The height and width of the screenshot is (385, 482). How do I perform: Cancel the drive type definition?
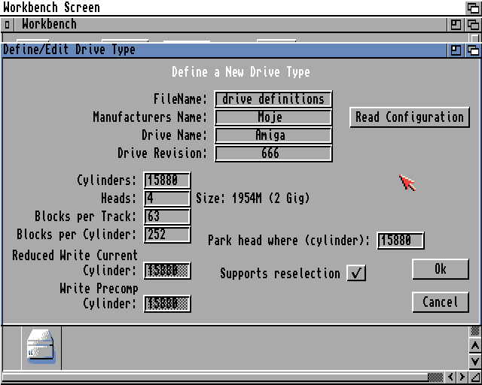click(441, 302)
